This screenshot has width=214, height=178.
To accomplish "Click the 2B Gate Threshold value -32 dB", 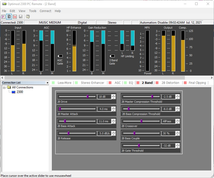I will pos(168,145).
